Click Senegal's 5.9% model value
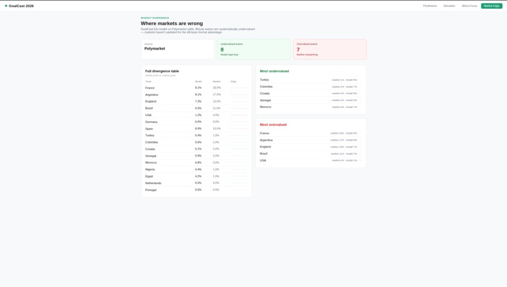 (x=198, y=156)
